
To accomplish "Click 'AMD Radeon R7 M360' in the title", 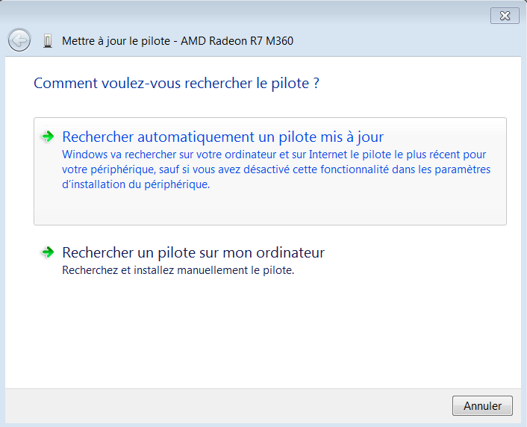I will [237, 41].
